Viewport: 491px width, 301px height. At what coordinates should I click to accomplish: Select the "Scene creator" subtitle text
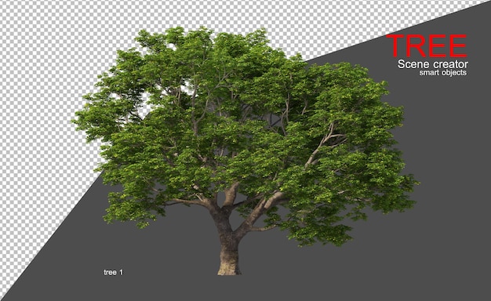(433, 64)
